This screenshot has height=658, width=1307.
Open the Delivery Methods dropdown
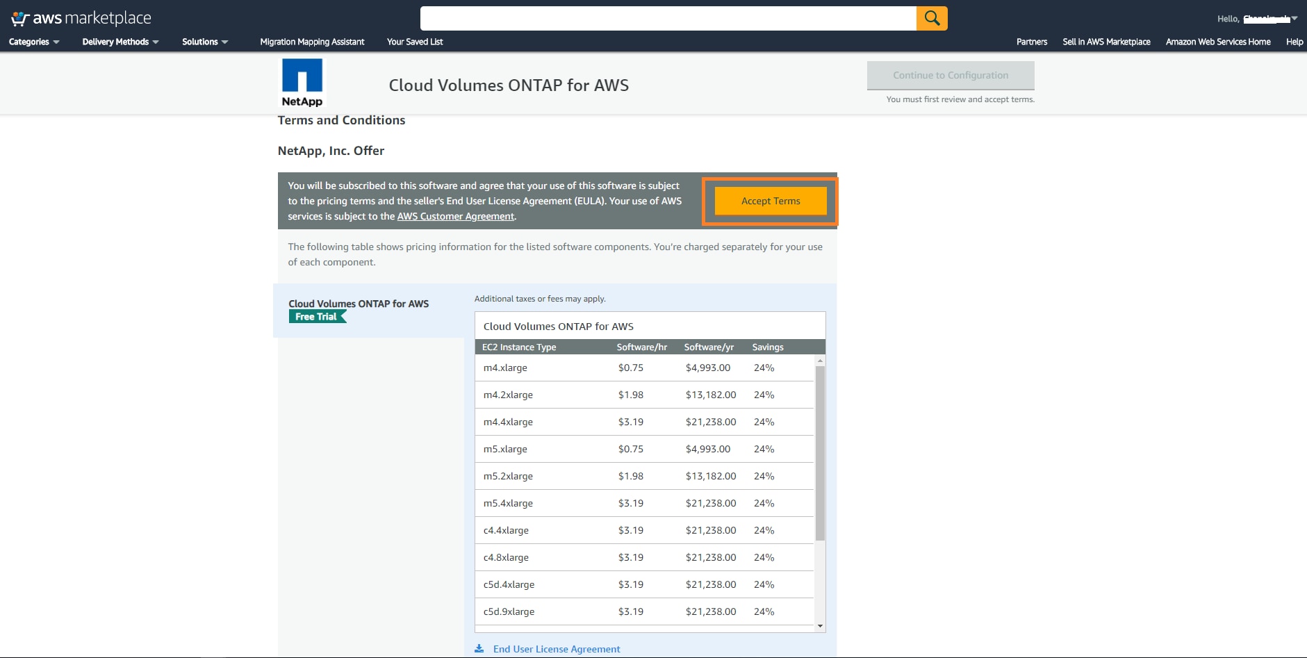coord(120,42)
